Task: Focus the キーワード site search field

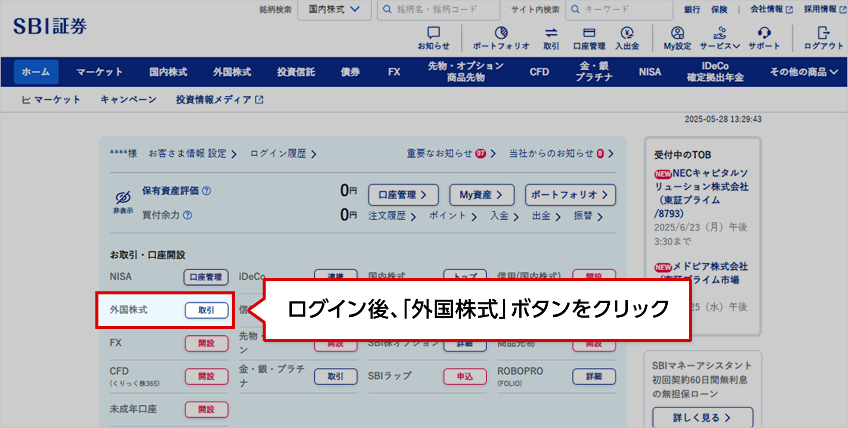Action: tap(619, 10)
